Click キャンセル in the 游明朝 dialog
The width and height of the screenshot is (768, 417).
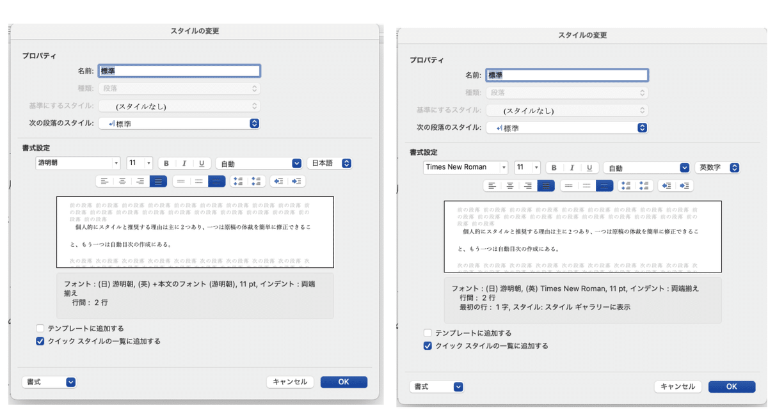(290, 382)
